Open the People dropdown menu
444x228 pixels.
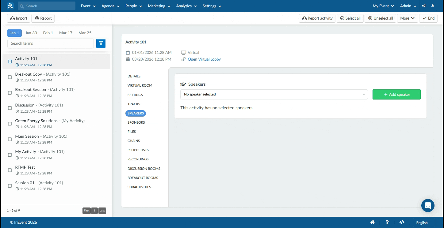click(x=134, y=6)
